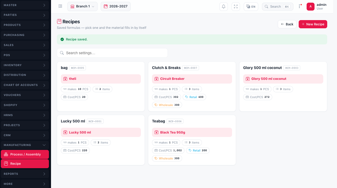This screenshot has height=188, width=337.
Task: Open the three-dot more options menu
Action: pos(299,6)
